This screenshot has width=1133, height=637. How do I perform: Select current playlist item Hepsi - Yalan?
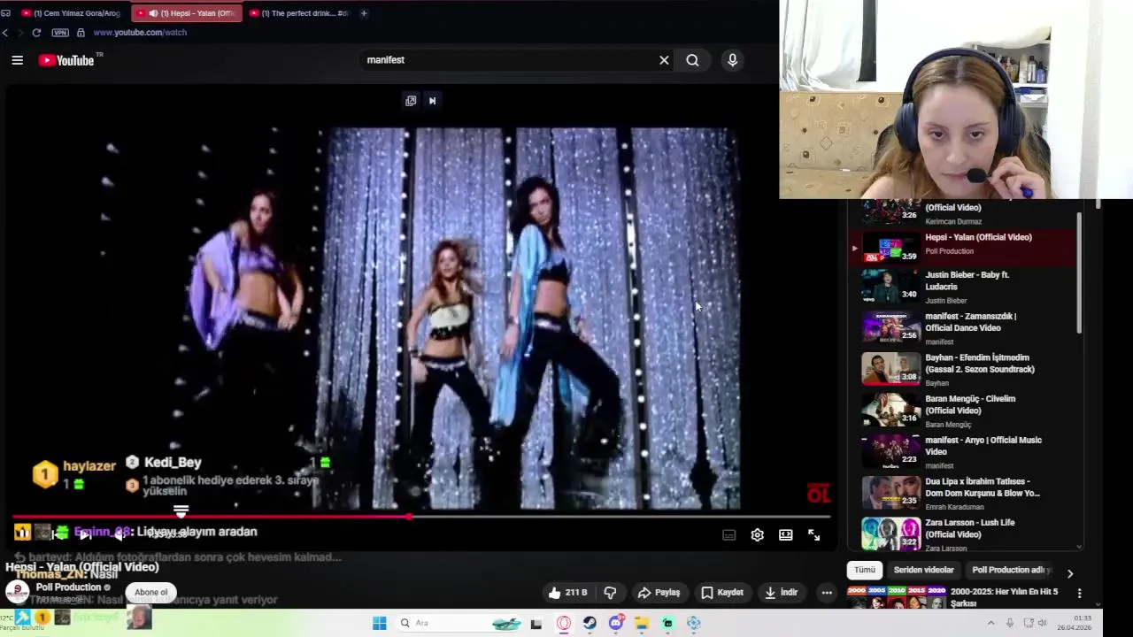click(964, 249)
